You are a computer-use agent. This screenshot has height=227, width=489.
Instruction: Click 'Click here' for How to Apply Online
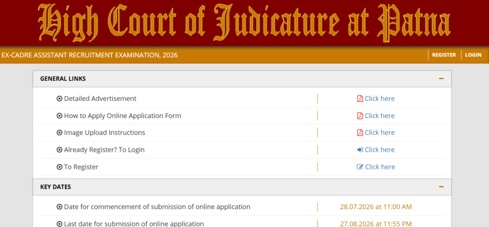[x=380, y=116]
